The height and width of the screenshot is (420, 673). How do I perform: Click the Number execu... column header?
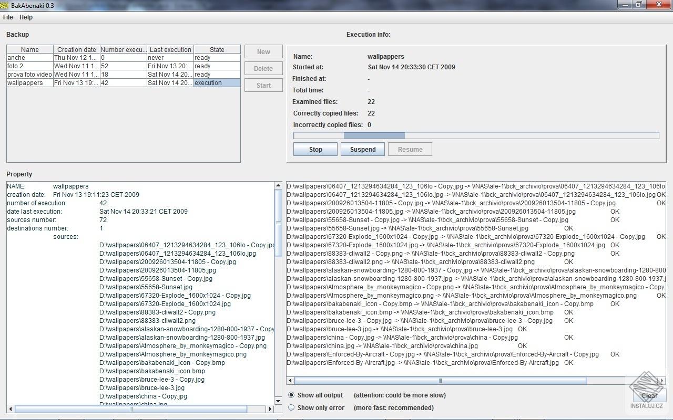coord(124,49)
